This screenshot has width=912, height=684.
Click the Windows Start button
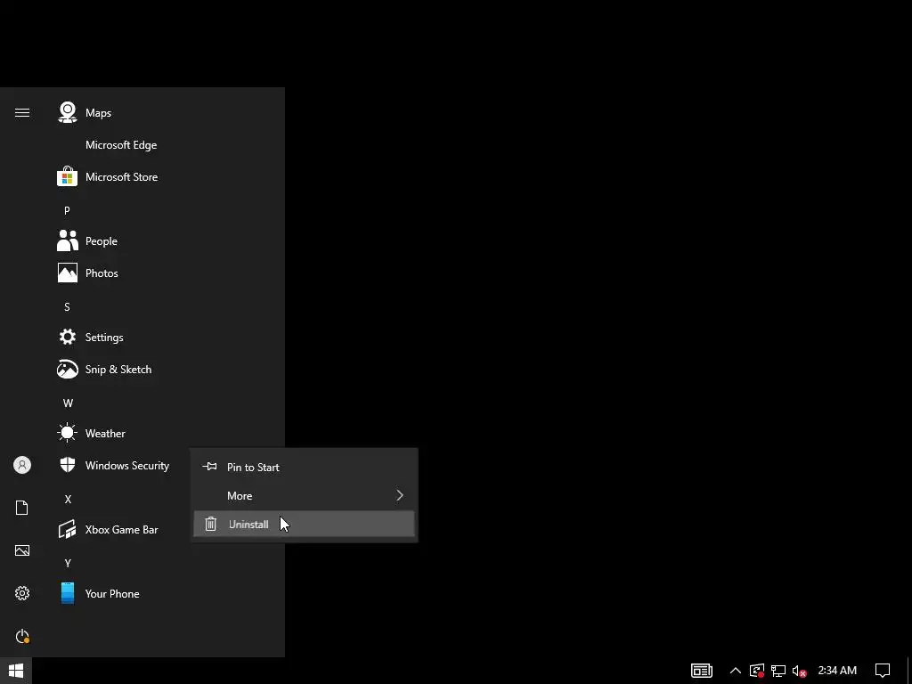point(16,671)
